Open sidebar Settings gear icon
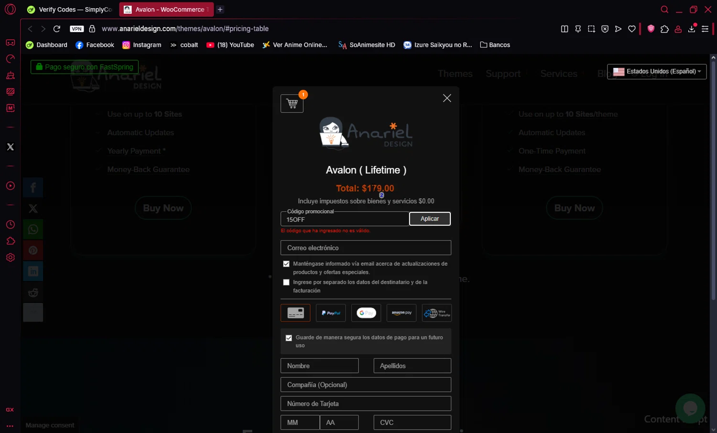The height and width of the screenshot is (433, 717). tap(10, 258)
